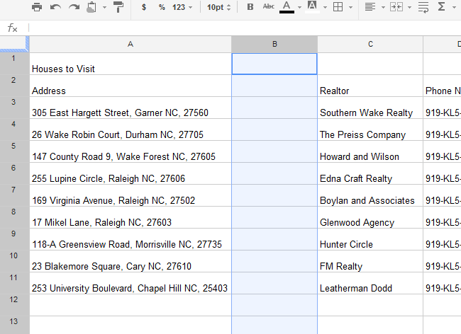Viewport: 461px width, 334px height.
Task: Click cell '255 Lupine Circle, Raleigh NC, 27606'
Action: 130,173
